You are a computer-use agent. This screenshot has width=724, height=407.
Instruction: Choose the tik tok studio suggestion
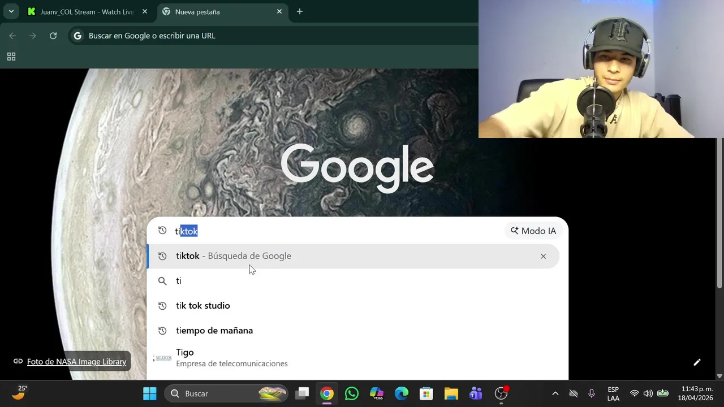tap(353, 306)
